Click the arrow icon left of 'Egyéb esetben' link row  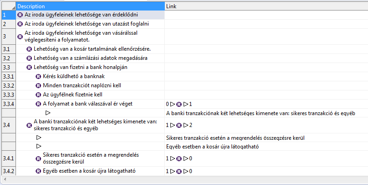click(x=39, y=146)
